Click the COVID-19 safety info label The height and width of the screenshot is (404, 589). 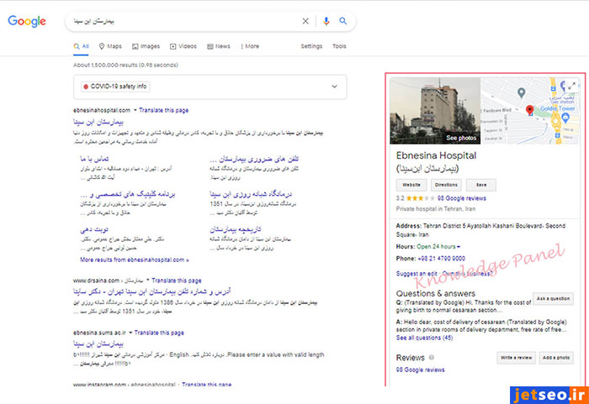pyautogui.click(x=115, y=87)
